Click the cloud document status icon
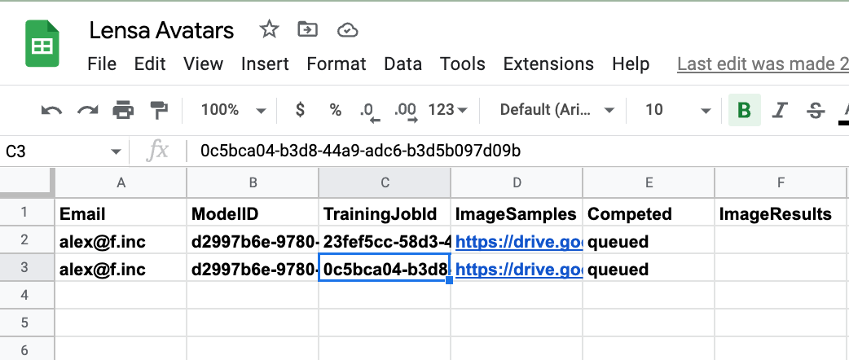The width and height of the screenshot is (849, 360). (348, 30)
